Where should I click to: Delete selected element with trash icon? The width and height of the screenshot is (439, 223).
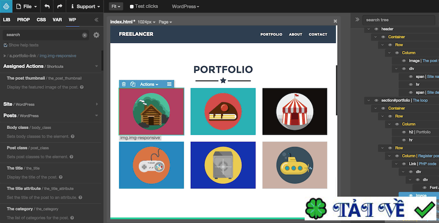pyautogui.click(x=124, y=84)
